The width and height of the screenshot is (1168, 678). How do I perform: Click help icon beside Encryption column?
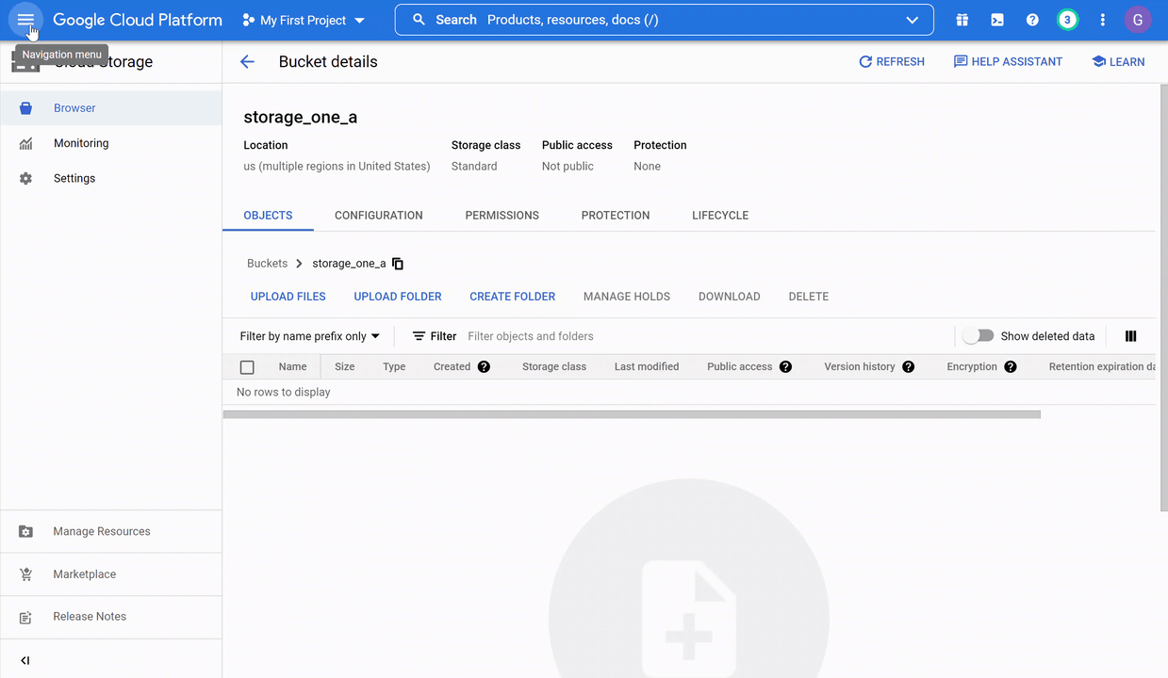click(1011, 366)
